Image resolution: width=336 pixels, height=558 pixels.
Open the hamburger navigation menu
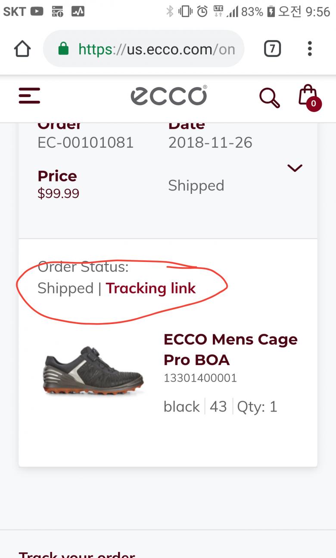[x=29, y=96]
